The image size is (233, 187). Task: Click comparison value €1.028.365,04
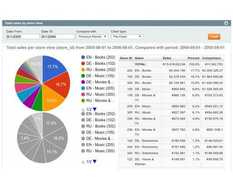[213, 89]
